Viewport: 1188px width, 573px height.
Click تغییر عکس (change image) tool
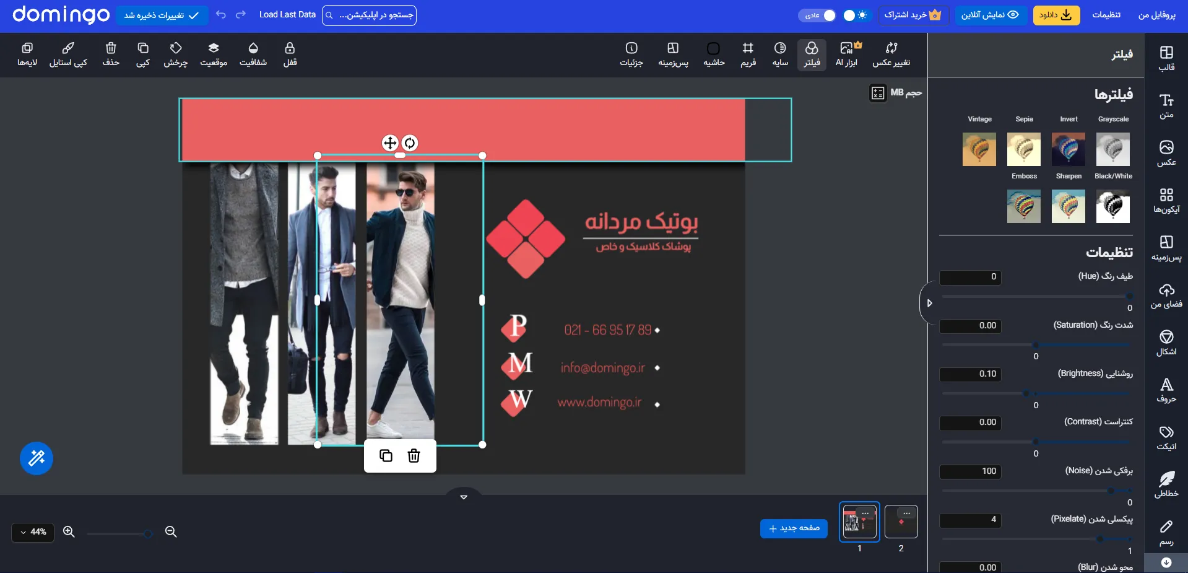tap(891, 55)
